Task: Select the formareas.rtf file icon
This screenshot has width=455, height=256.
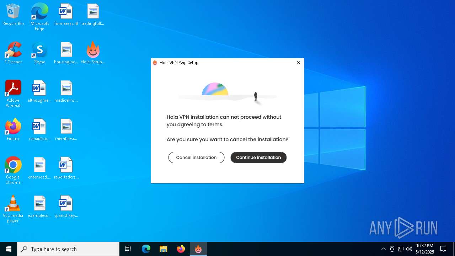Action: [66, 15]
